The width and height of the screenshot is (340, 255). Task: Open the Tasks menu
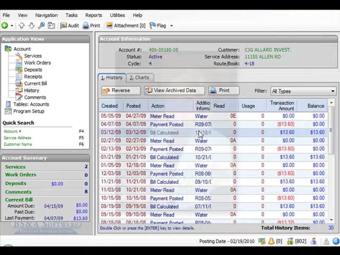[72, 15]
